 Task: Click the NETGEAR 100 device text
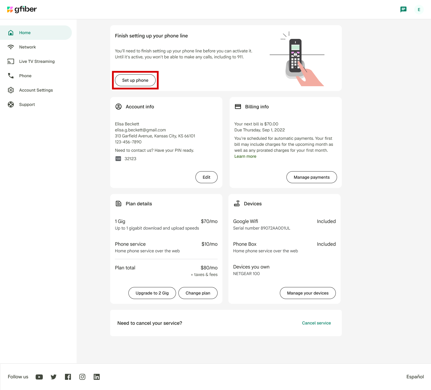coord(246,274)
